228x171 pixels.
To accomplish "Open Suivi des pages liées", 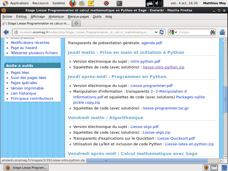I will (28, 78).
